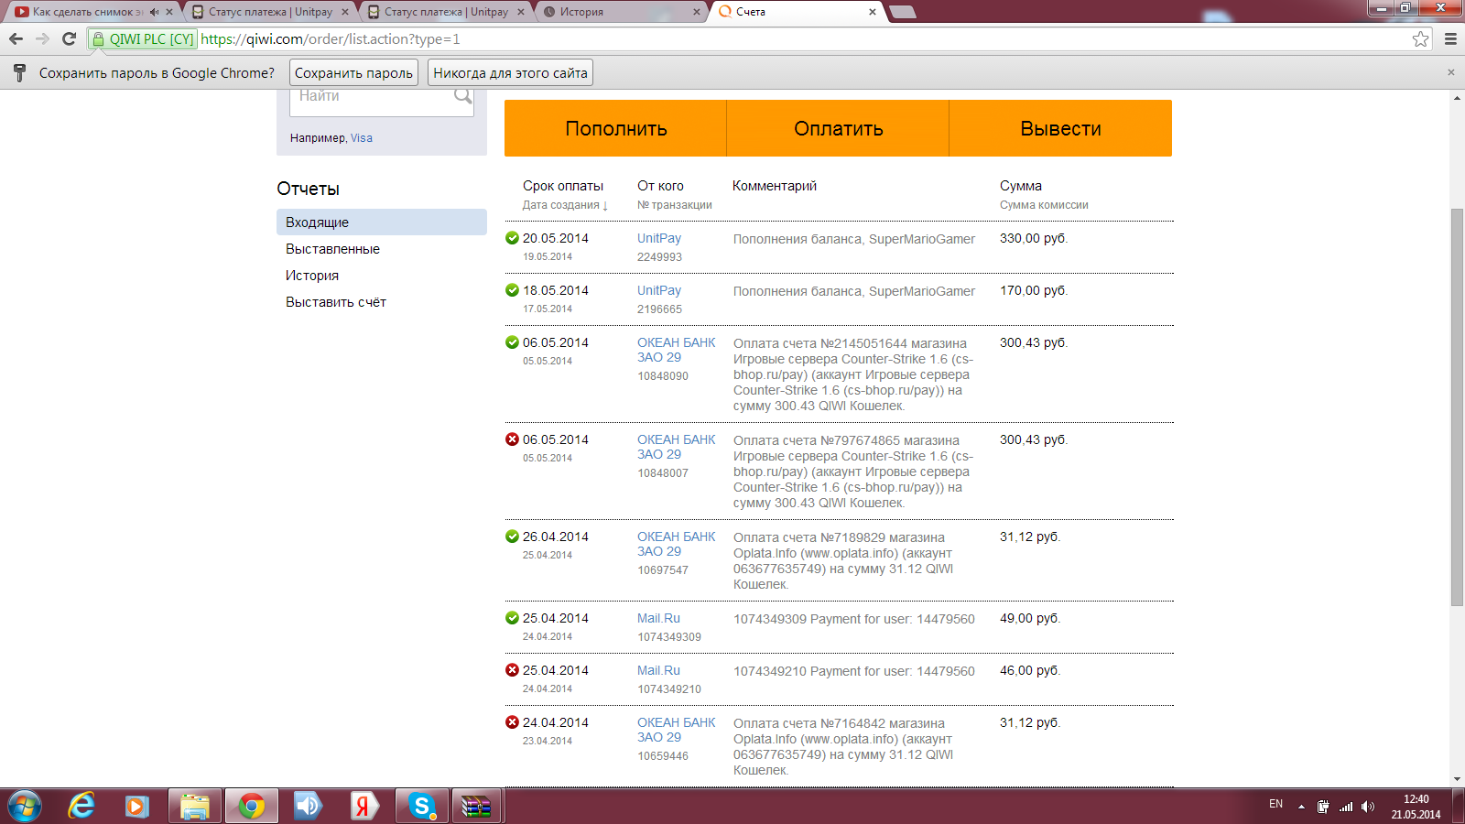Click red cancelled icon for transaction 1074349210
The image size is (1465, 824).
pyautogui.click(x=512, y=670)
